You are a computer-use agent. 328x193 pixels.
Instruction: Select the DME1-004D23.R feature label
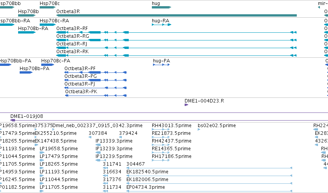tap(204, 101)
